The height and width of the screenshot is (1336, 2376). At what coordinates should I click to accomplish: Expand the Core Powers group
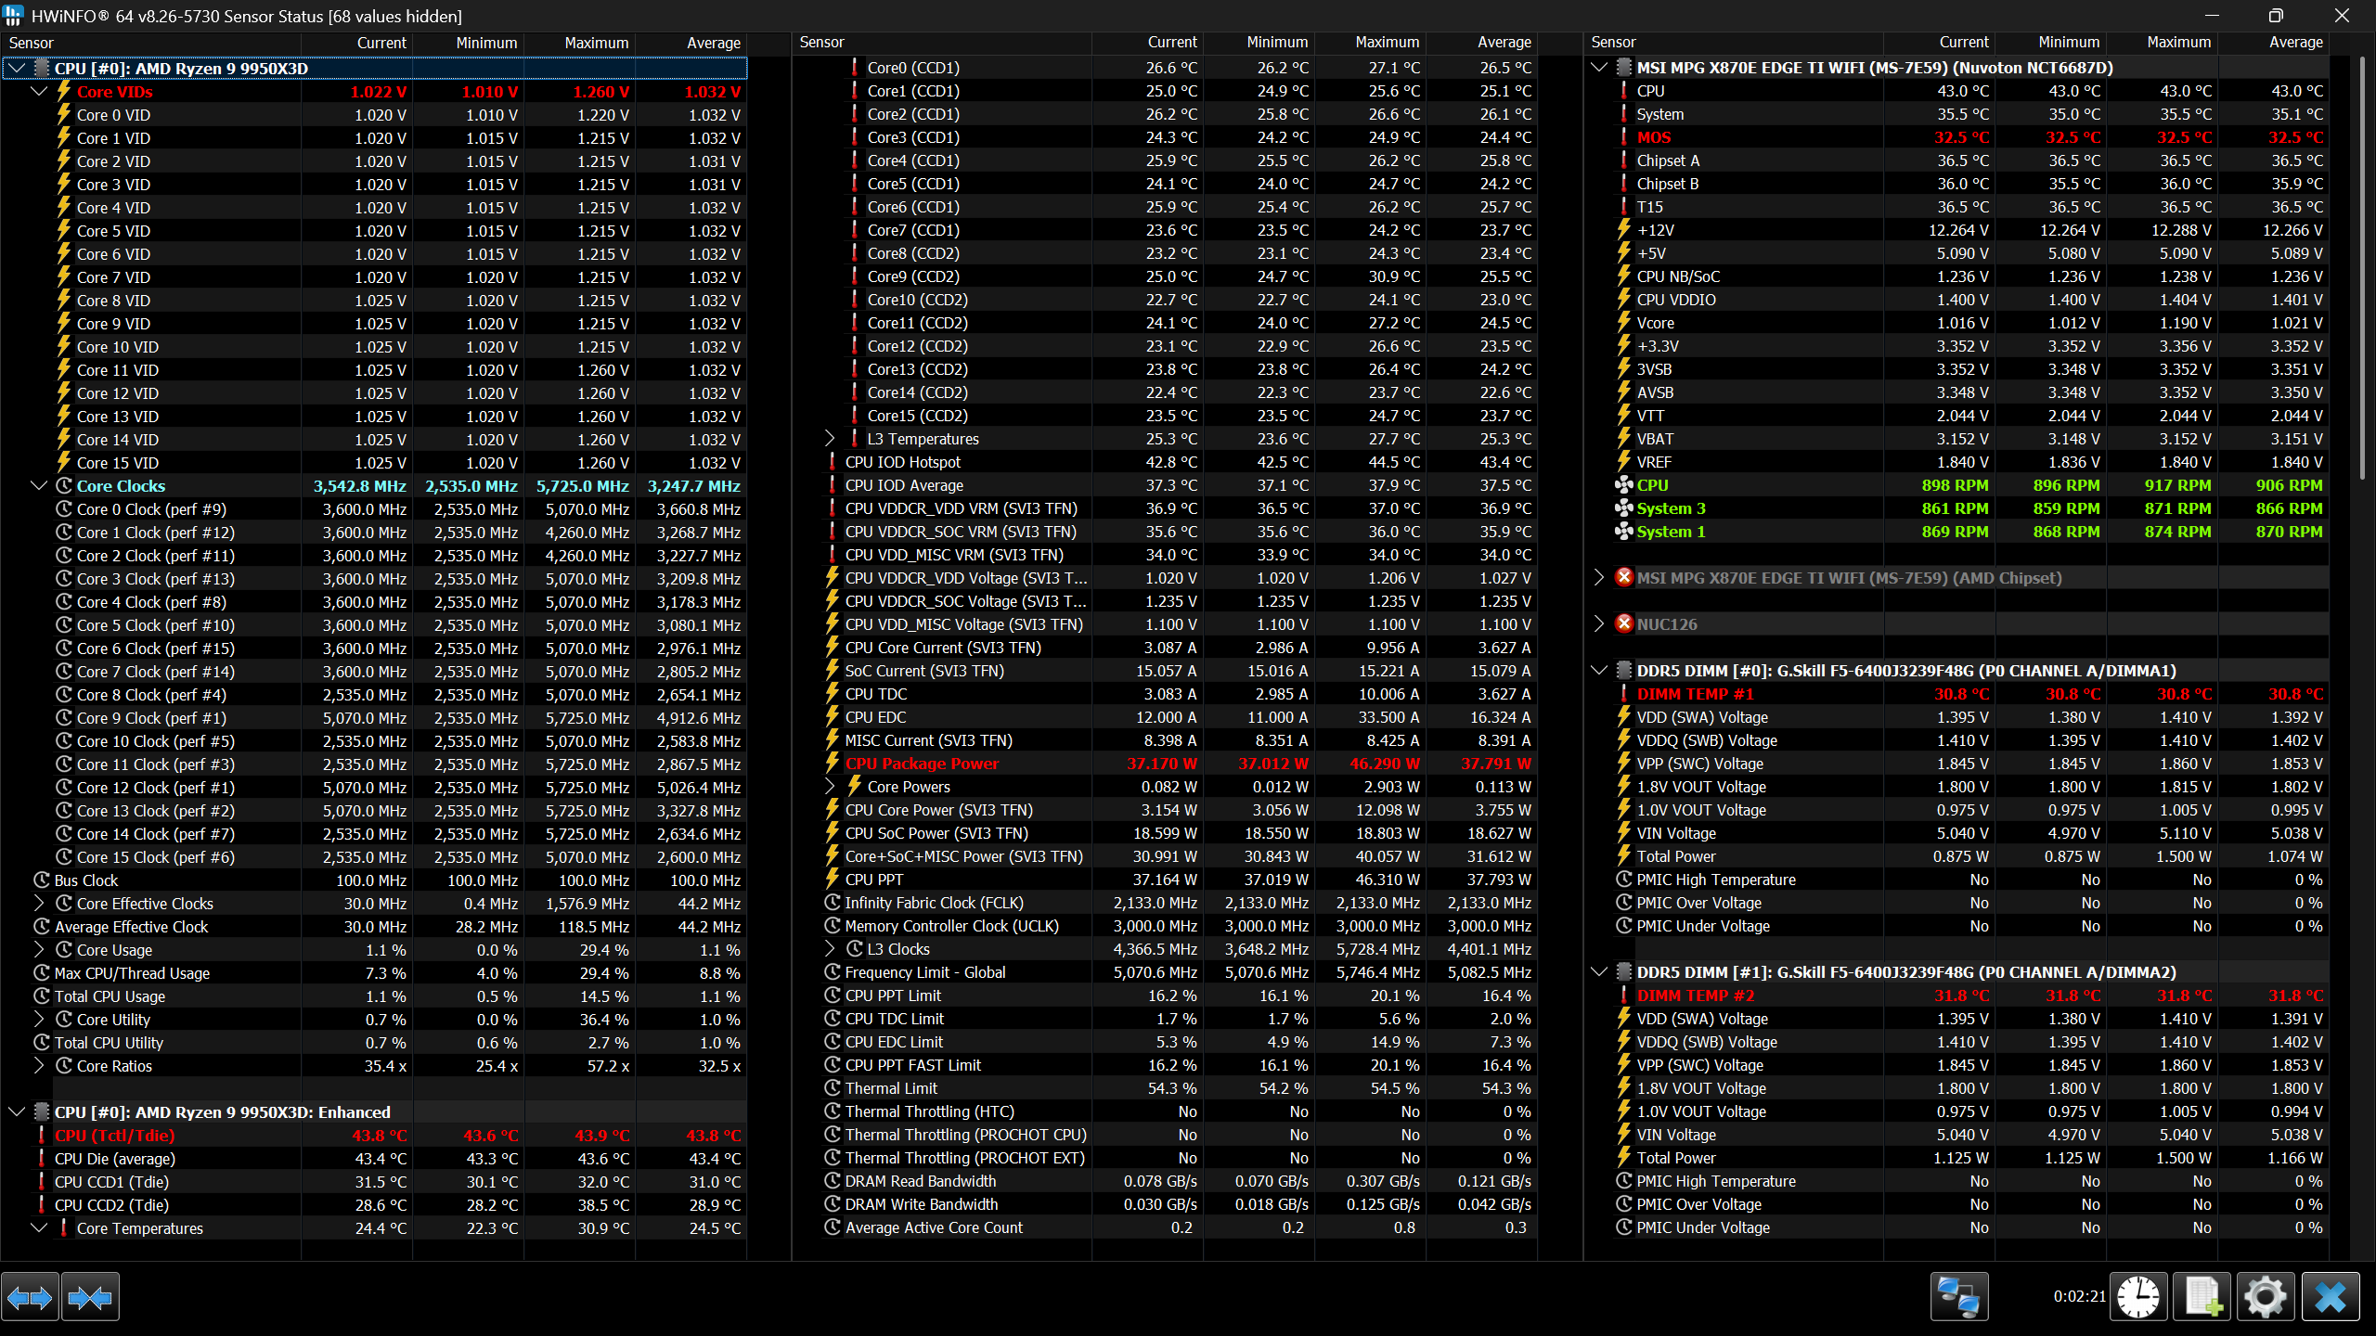click(830, 787)
